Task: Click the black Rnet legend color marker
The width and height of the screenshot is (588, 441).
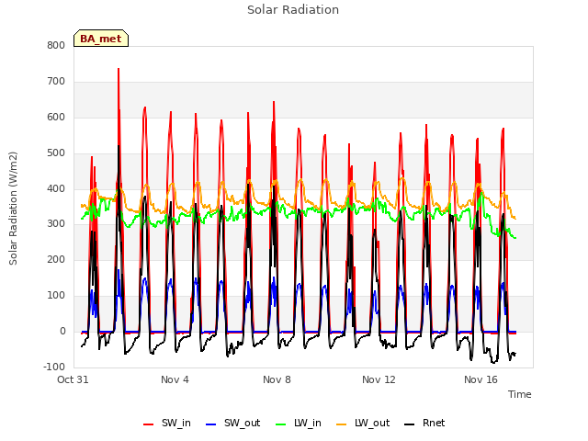Action: tap(410, 424)
